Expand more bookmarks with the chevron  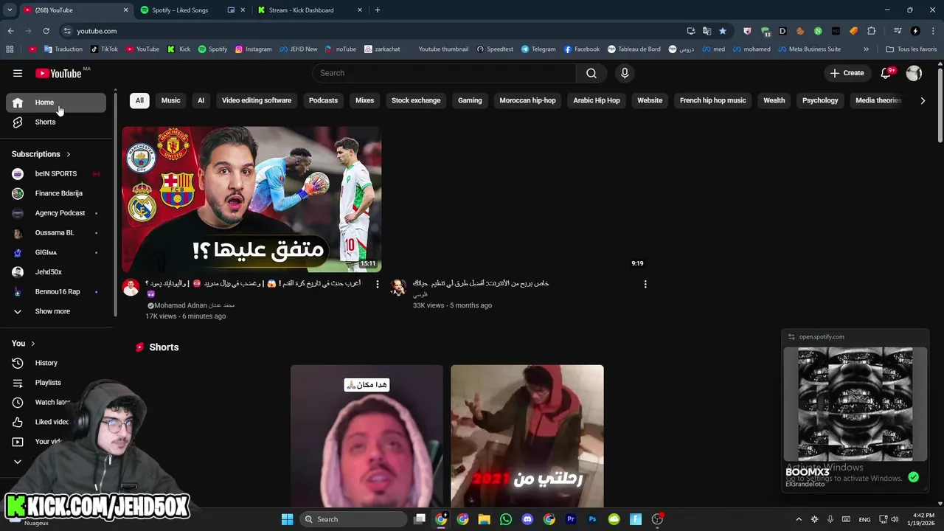pyautogui.click(x=866, y=49)
